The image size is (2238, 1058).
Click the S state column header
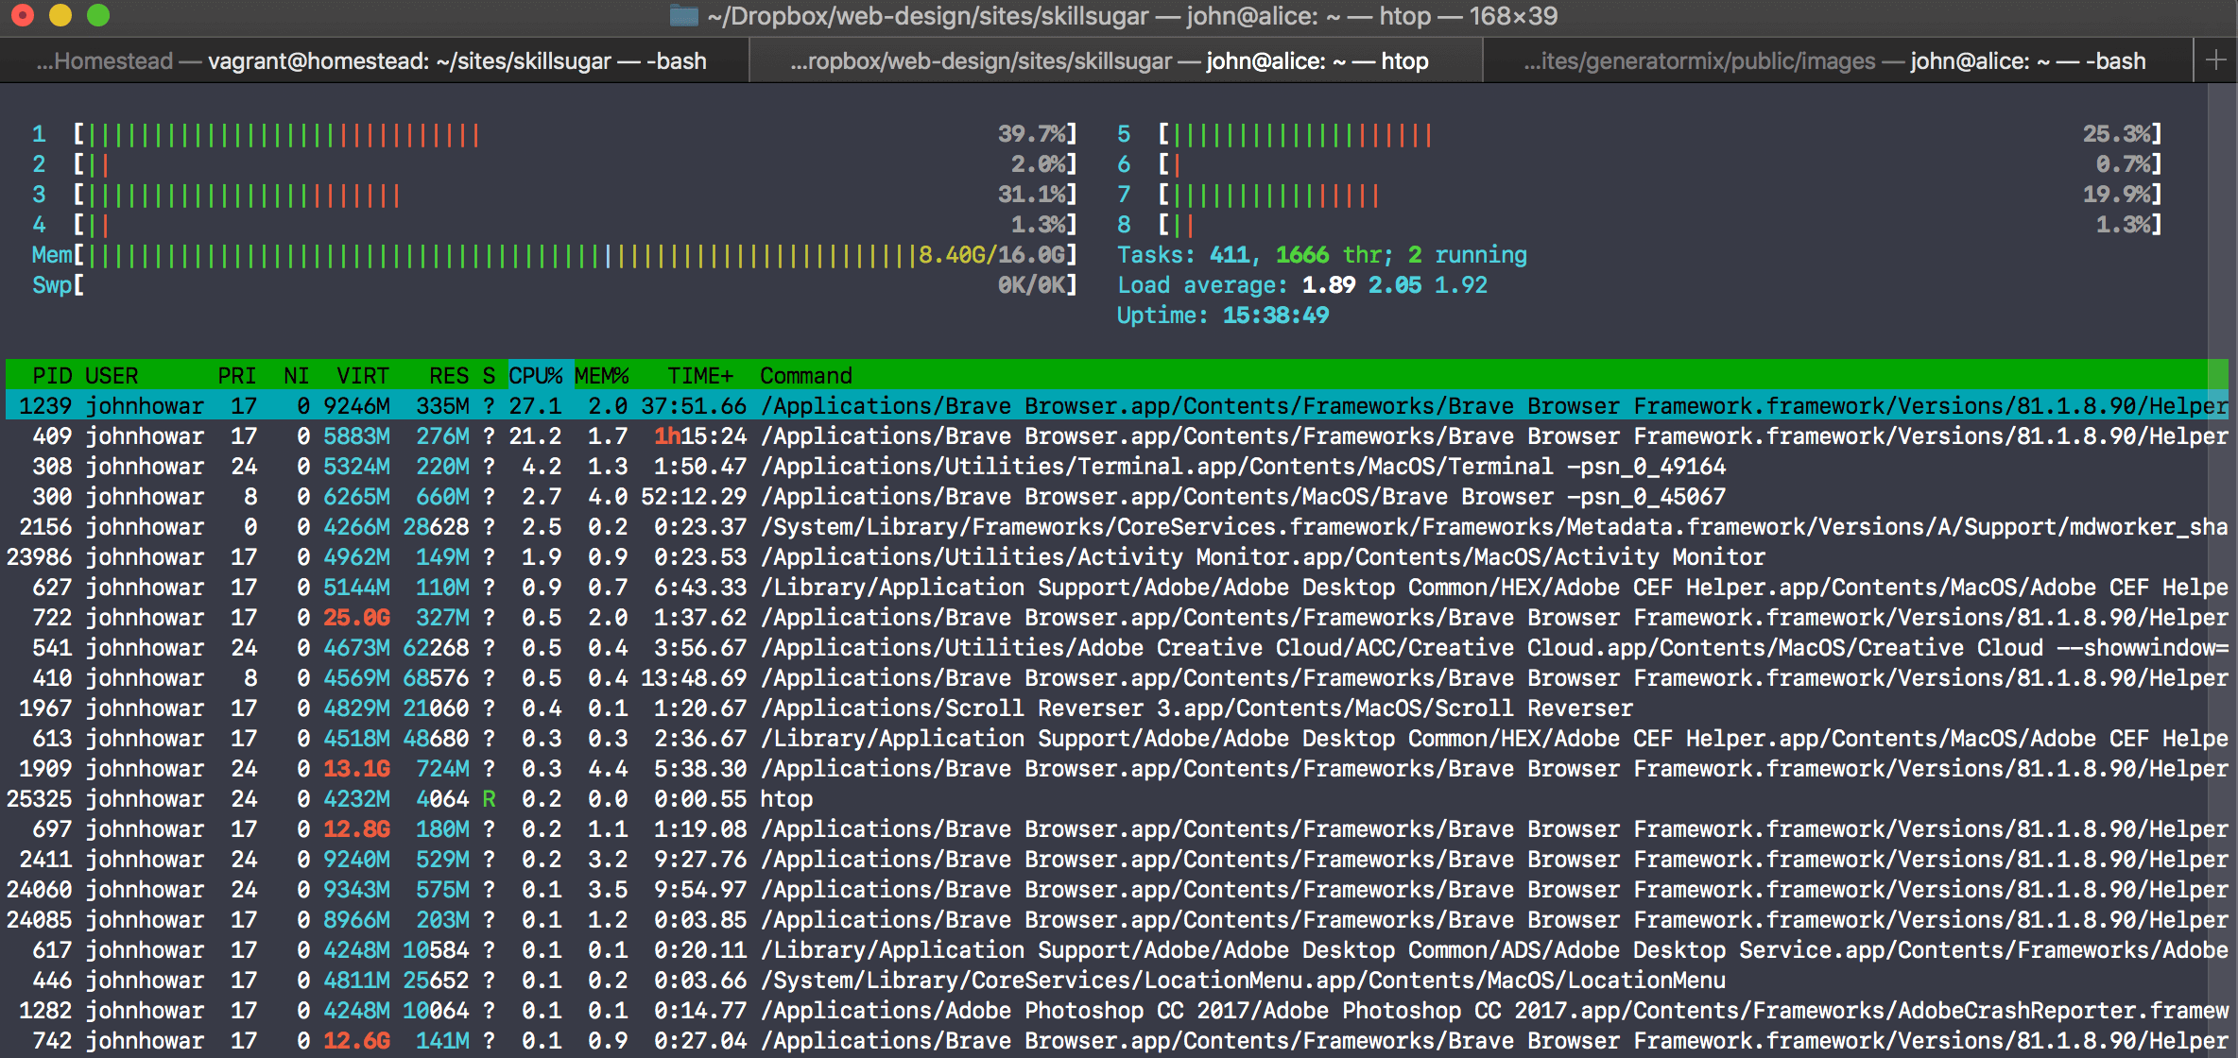click(x=489, y=376)
